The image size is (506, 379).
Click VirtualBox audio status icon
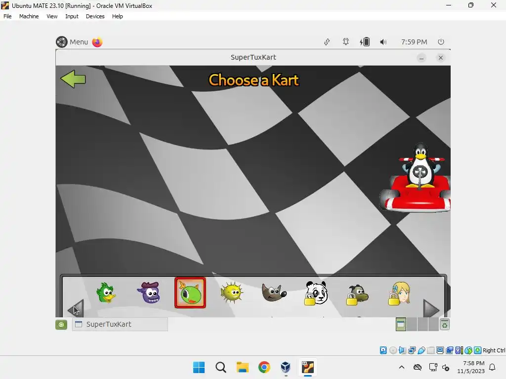pos(402,350)
